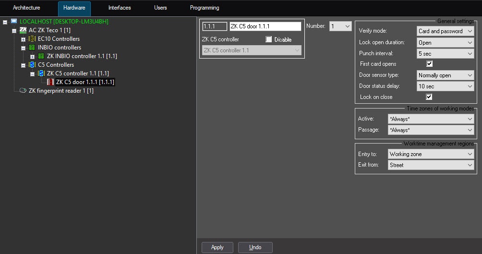The image size is (482, 254).
Task: Click the ZK C5 door 1.1.1 door icon
Action: pyautogui.click(x=50, y=82)
